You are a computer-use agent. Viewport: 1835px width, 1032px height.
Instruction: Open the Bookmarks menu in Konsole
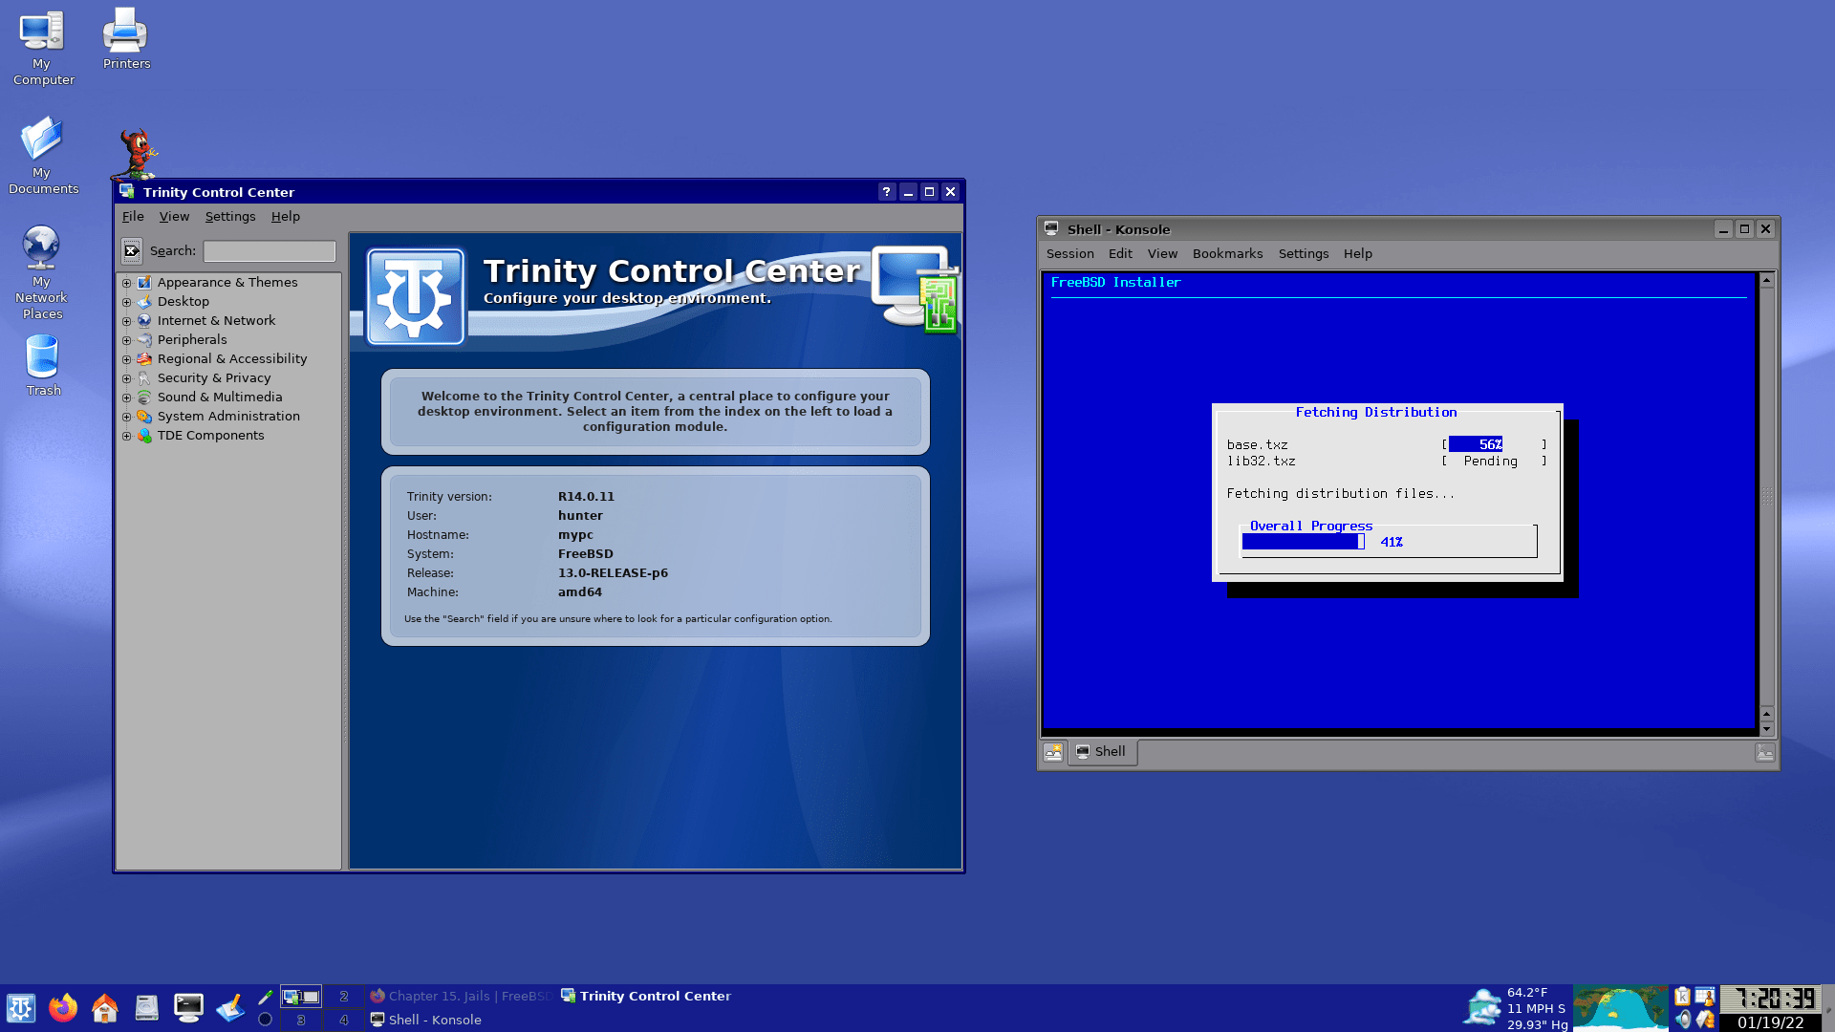[x=1227, y=253]
